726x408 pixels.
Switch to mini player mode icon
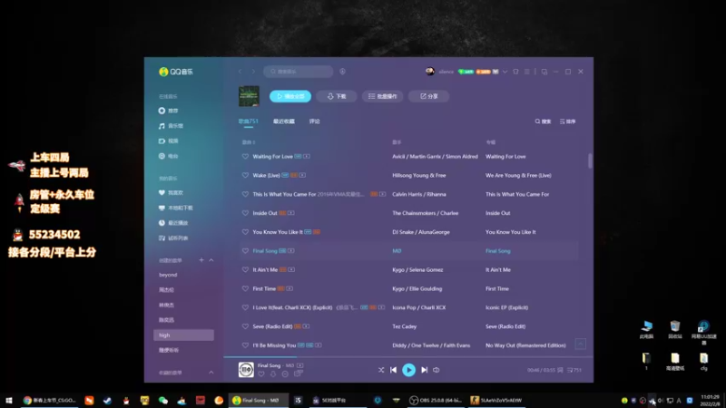pyautogui.click(x=544, y=72)
